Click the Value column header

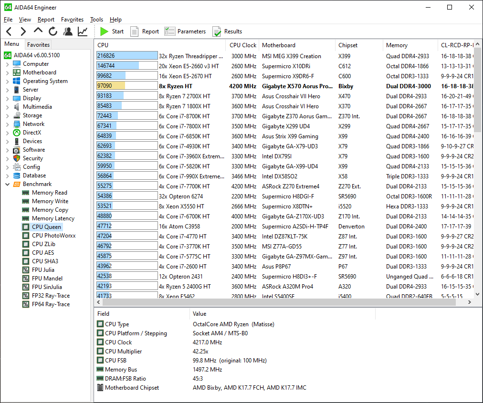[283, 314]
